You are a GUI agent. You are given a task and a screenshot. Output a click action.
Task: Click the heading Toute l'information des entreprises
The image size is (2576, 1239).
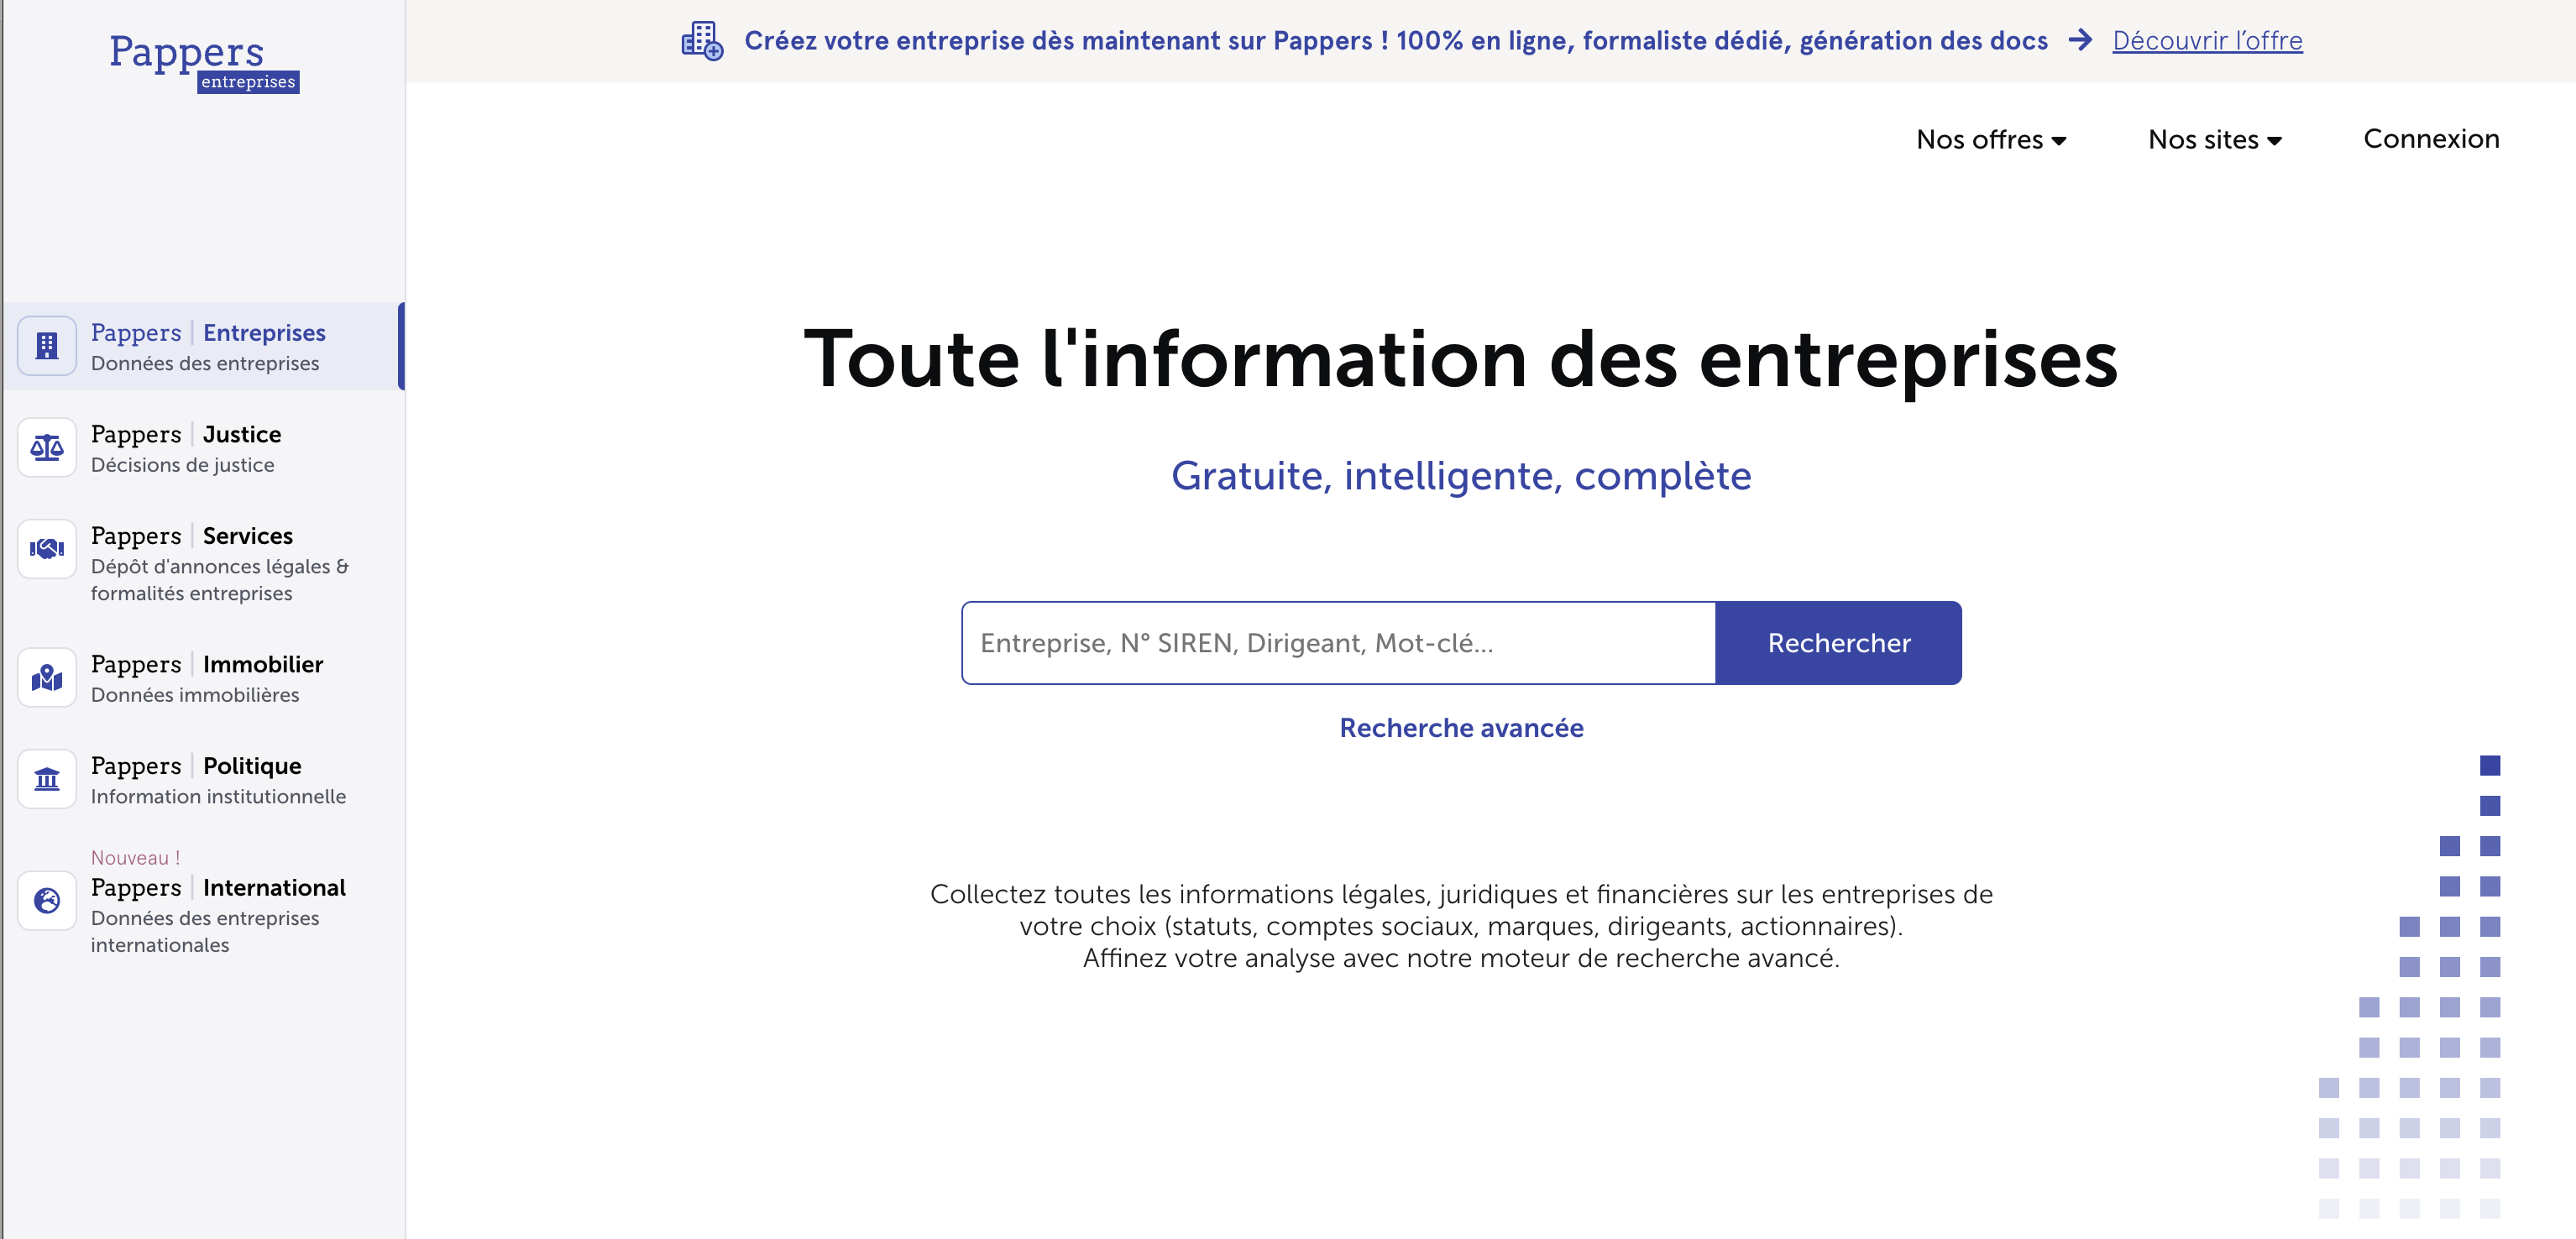(1461, 359)
